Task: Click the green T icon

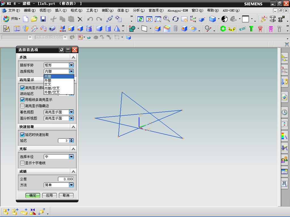Action: 251,29
